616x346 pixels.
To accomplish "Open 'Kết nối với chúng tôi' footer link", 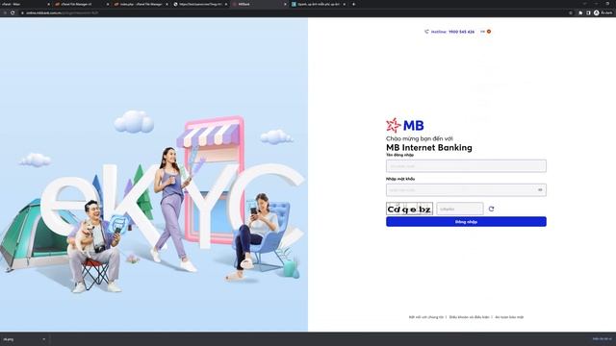I will pos(425,317).
